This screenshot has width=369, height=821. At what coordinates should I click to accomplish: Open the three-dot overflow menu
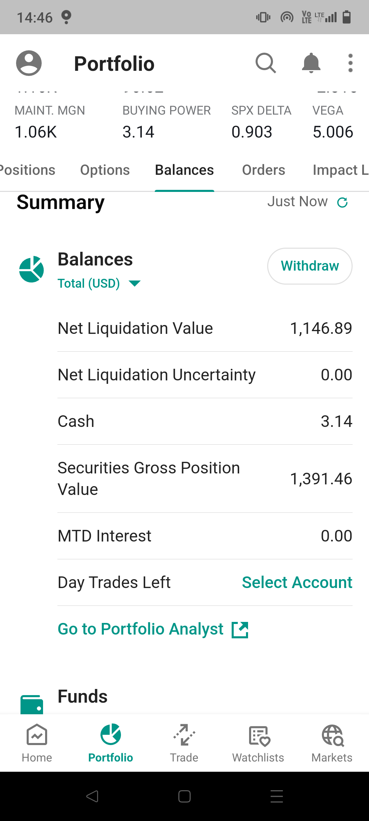point(350,63)
